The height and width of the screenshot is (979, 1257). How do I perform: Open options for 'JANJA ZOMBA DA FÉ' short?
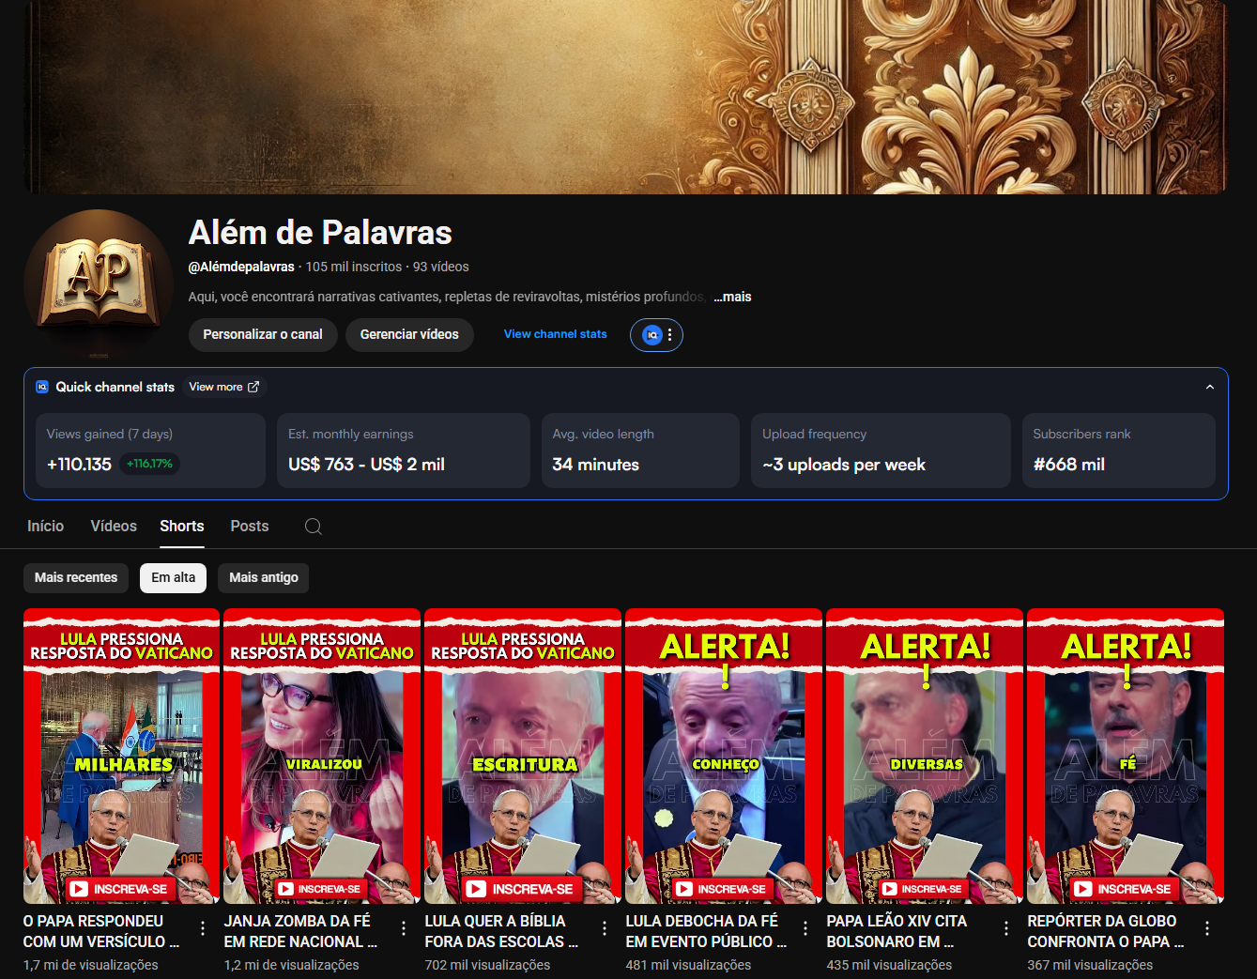pos(404,928)
